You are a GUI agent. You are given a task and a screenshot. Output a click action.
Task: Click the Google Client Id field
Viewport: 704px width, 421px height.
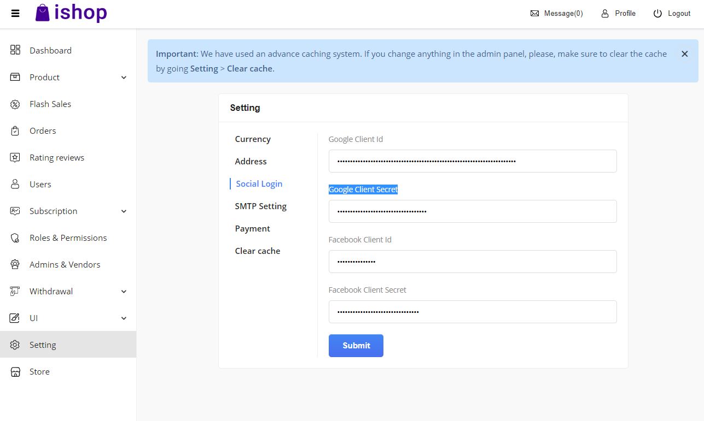coord(473,161)
